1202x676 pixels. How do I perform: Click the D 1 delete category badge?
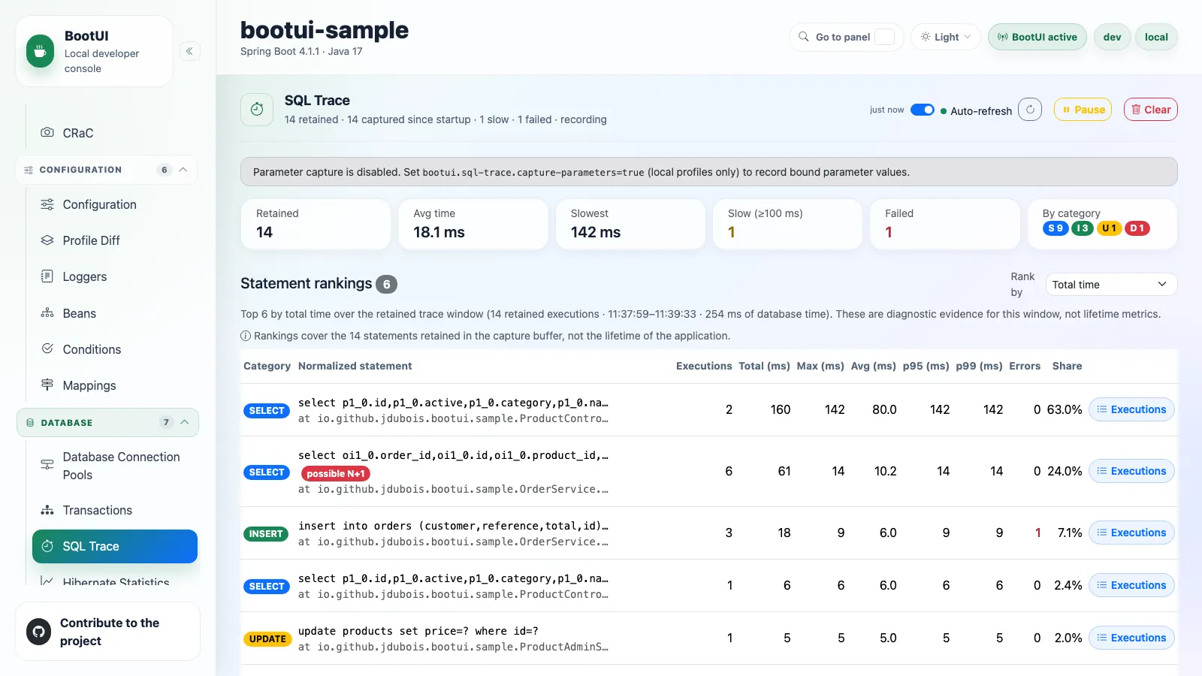pyautogui.click(x=1137, y=228)
